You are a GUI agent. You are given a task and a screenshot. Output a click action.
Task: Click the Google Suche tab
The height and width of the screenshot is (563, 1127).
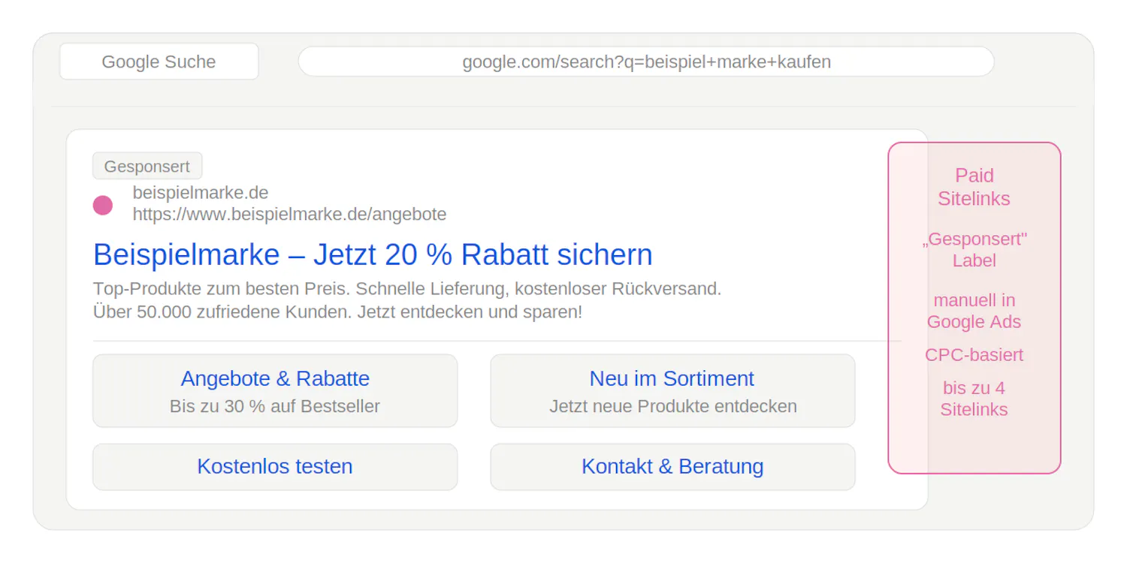159,62
